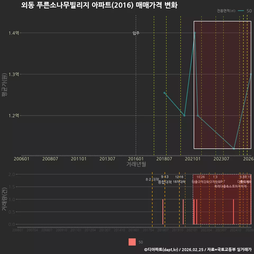Click 201910 on the volume chart x-axis
Screen dimensions: 254x254
(x=178, y=230)
